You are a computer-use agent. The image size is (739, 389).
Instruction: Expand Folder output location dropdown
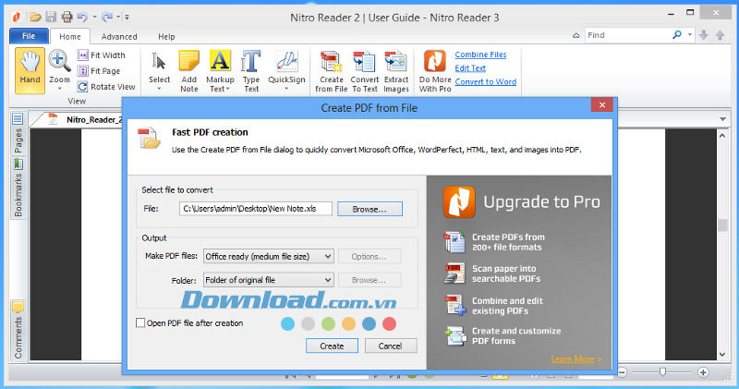(x=328, y=280)
